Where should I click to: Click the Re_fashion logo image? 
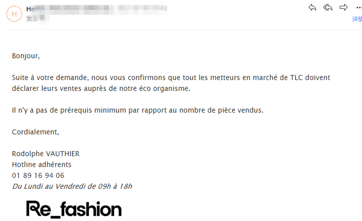point(74,209)
